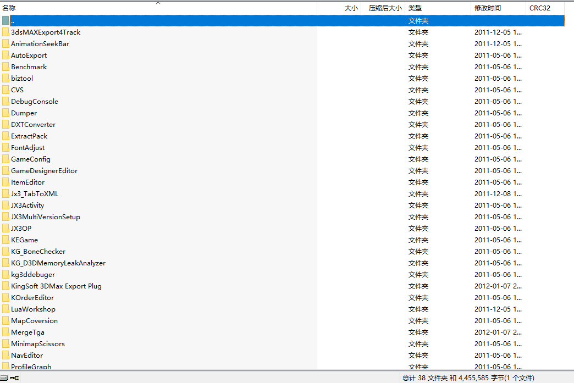Click the Jx3_TabToXML folder icon
The width and height of the screenshot is (574, 383).
coord(5,194)
